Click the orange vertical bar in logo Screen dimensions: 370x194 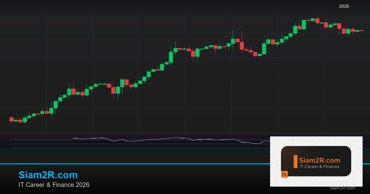pos(295,162)
